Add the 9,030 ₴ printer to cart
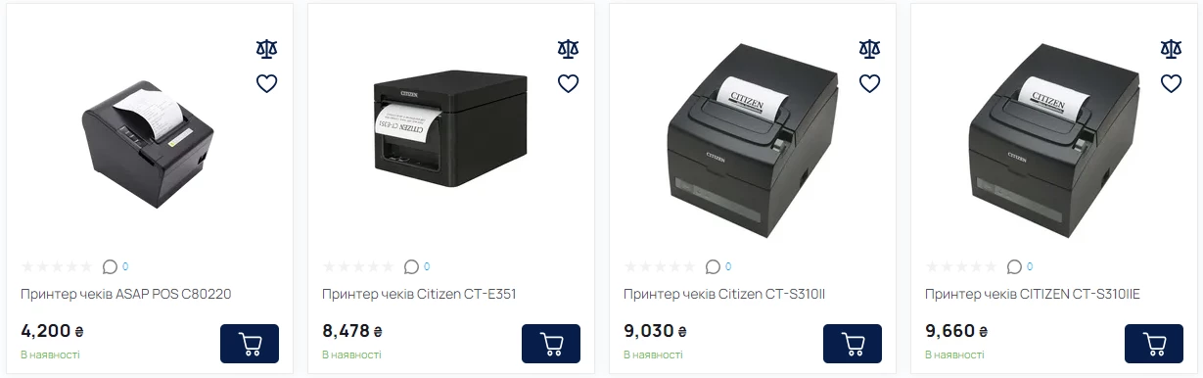This screenshot has height=378, width=1203. click(853, 344)
